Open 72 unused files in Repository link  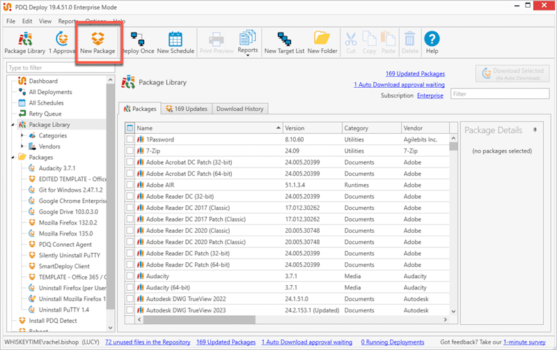click(x=148, y=342)
